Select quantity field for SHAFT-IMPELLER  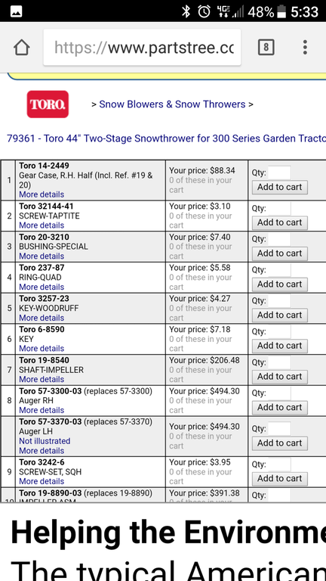(x=279, y=362)
